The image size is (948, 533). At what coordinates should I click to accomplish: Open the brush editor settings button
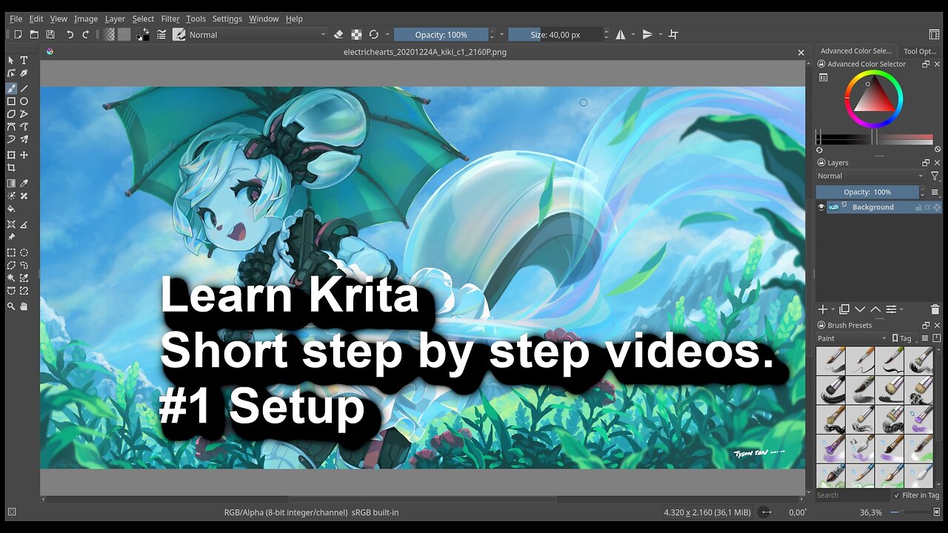tap(161, 34)
